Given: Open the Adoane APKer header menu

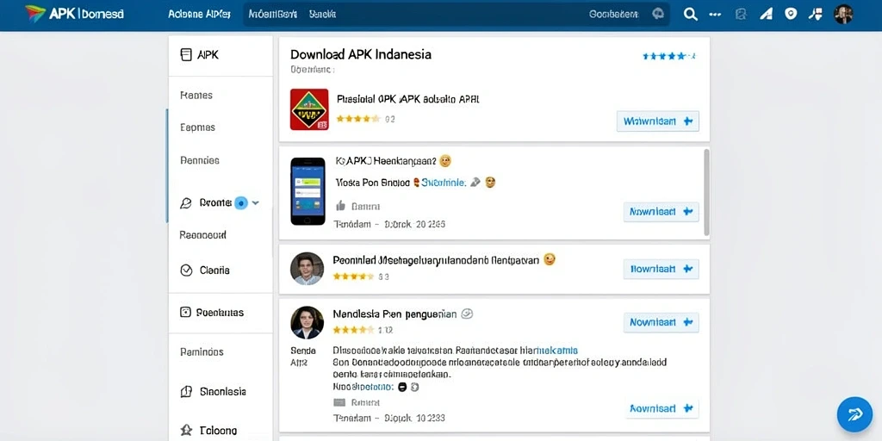Looking at the screenshot, I should 199,14.
